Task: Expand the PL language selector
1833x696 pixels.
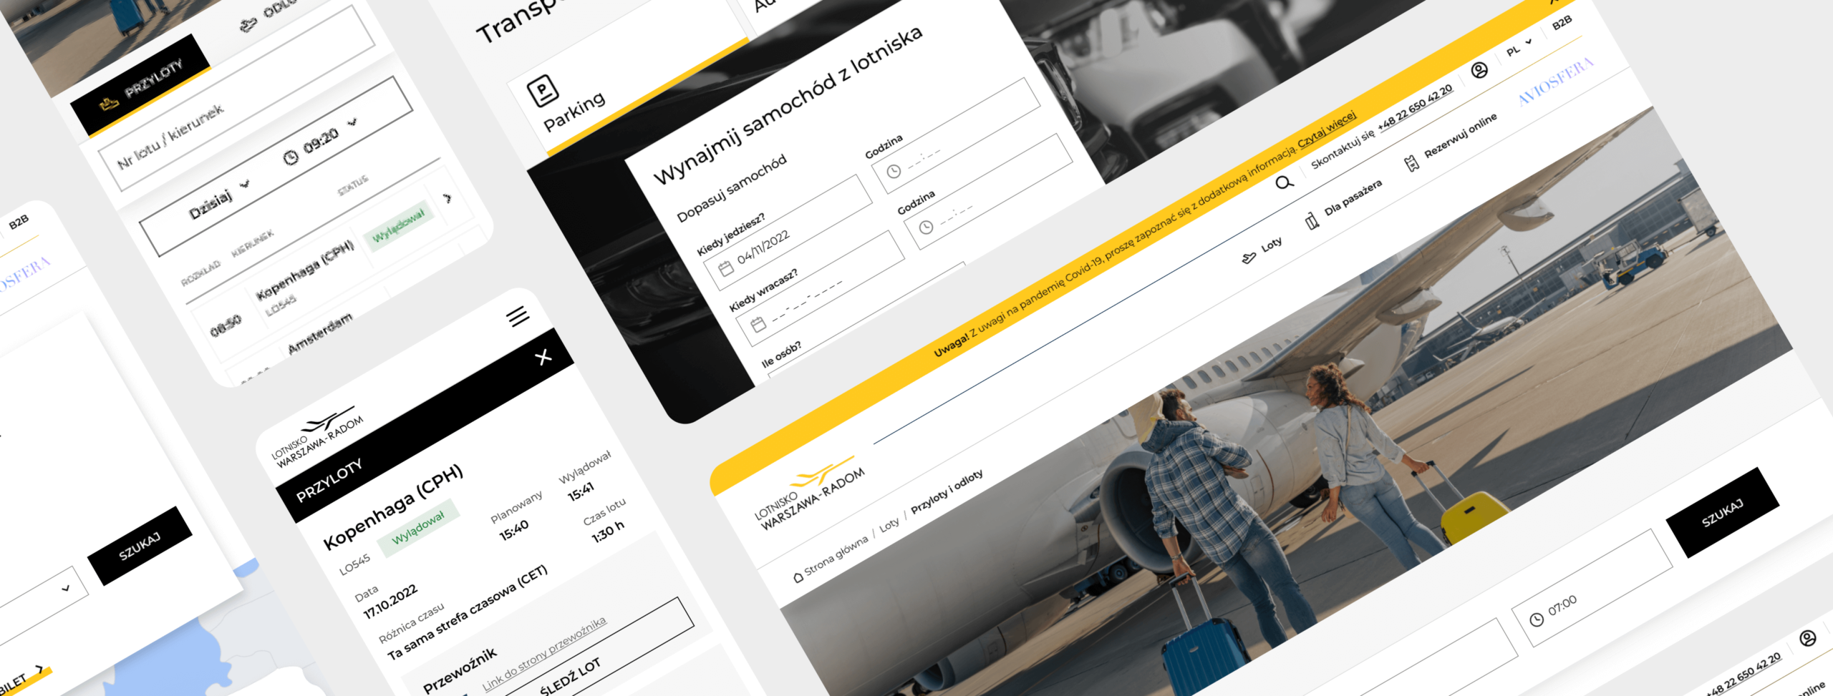Action: [1520, 46]
